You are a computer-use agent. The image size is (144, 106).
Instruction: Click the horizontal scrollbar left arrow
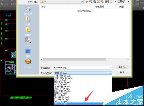pos(42,59)
